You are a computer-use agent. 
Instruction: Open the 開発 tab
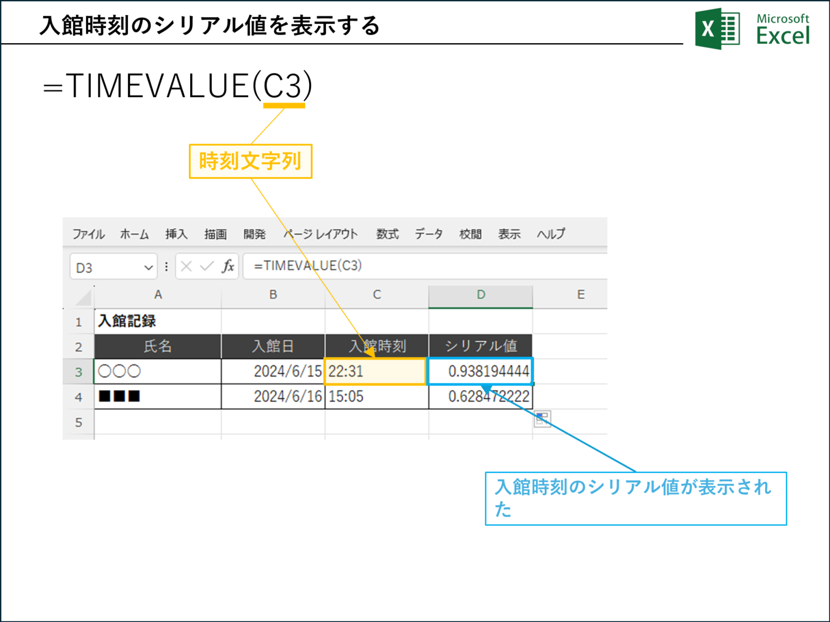[254, 234]
